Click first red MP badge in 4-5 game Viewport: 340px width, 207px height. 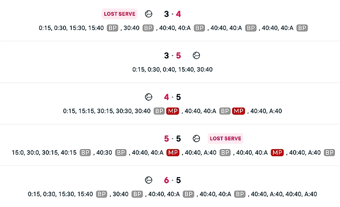pos(173,111)
